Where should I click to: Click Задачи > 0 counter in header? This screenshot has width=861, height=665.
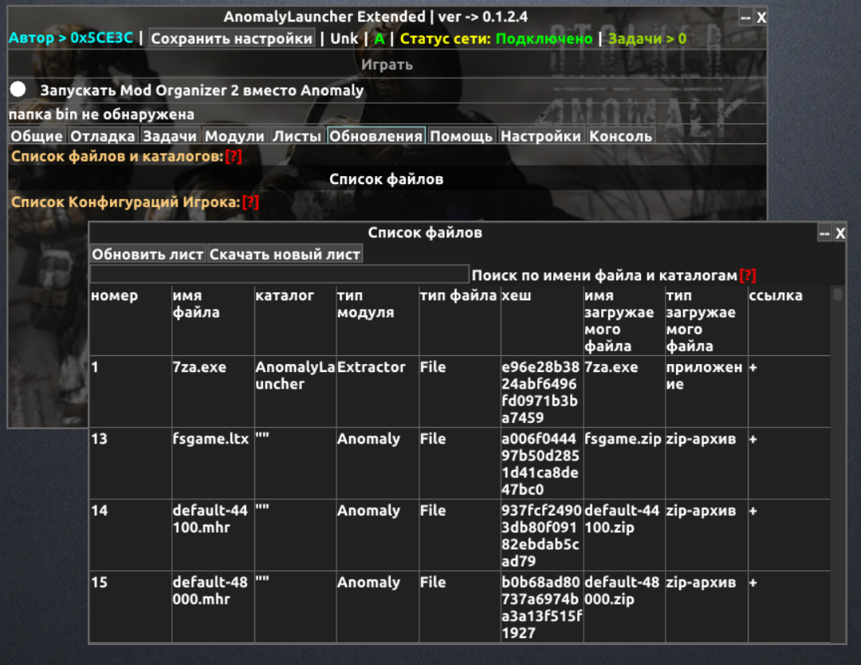click(647, 38)
